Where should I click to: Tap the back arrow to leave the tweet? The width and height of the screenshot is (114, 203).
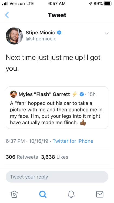(x=7, y=15)
